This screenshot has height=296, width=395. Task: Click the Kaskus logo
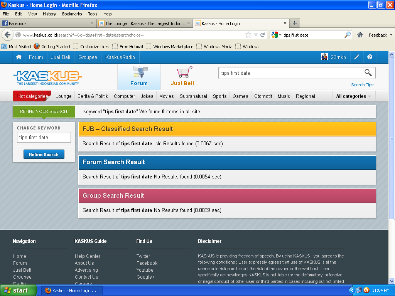[x=48, y=78]
